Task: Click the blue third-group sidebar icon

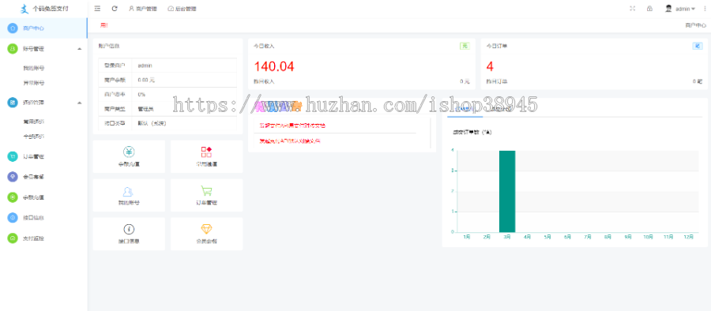Action: click(x=12, y=103)
